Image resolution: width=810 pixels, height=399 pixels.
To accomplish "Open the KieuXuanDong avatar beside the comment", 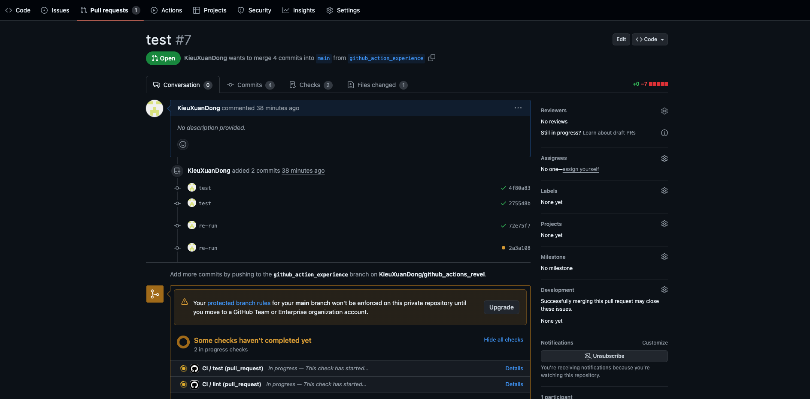I will [x=155, y=108].
